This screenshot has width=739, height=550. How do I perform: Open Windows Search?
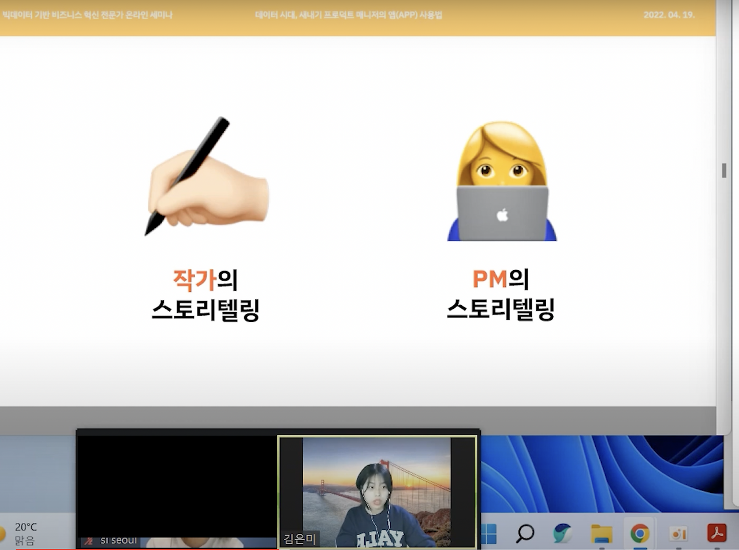[525, 533]
